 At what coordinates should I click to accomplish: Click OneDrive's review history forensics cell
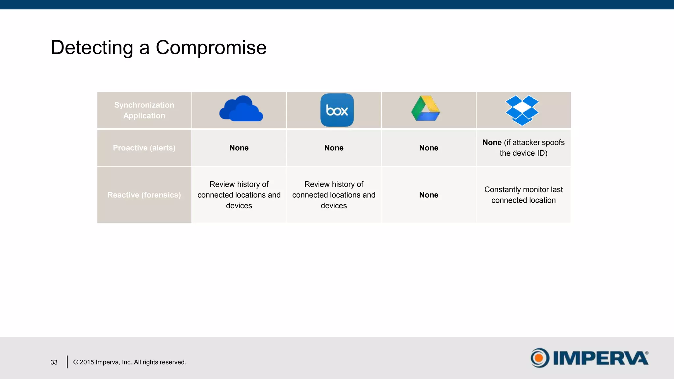239,195
